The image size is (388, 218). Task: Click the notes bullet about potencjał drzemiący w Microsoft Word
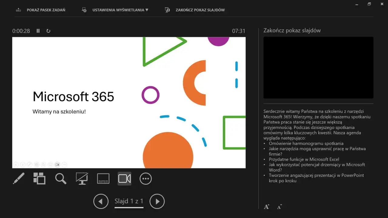(317, 167)
